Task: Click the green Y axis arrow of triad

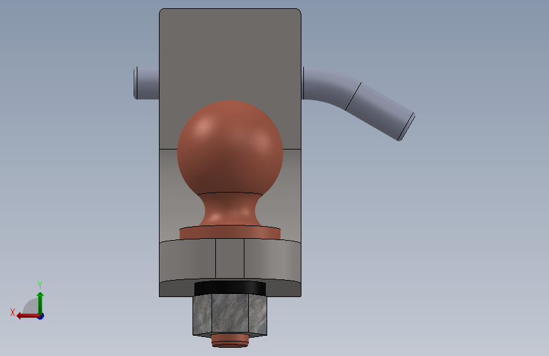Action: (41, 302)
